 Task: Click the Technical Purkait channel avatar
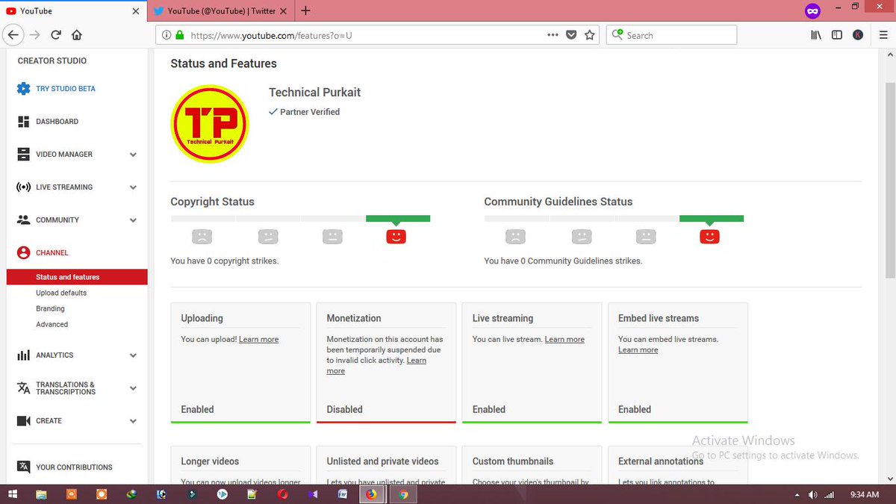tap(210, 124)
